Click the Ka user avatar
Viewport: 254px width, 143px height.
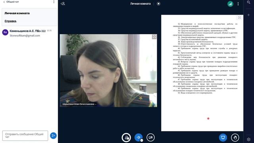(5, 32)
